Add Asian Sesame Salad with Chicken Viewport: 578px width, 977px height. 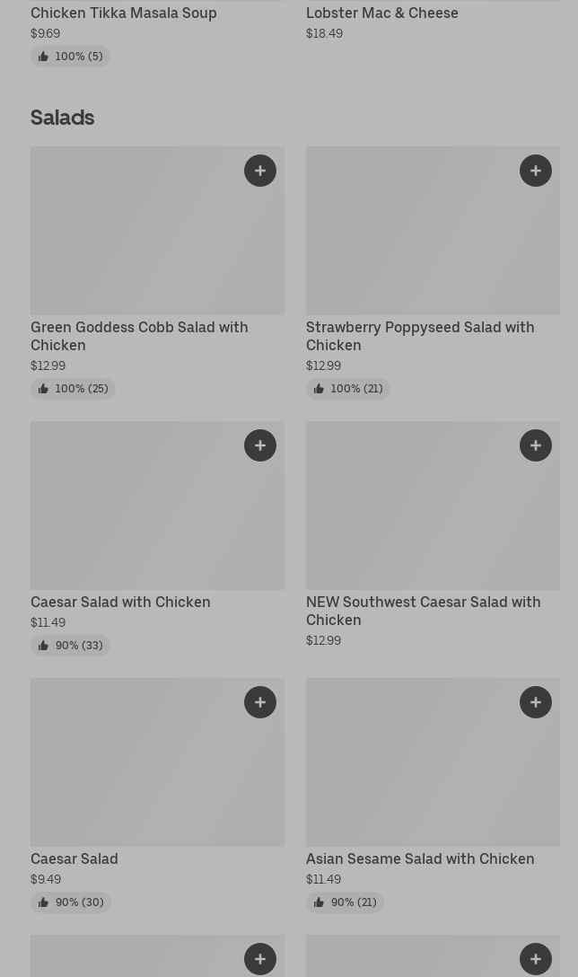536,702
